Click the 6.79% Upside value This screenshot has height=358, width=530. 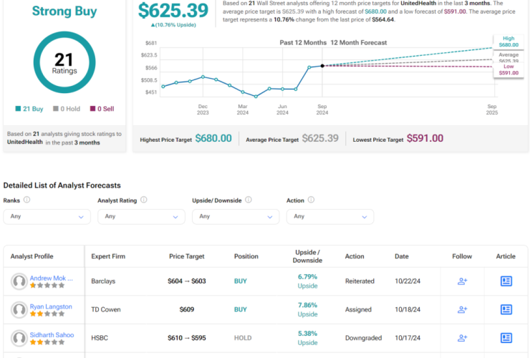point(307,281)
